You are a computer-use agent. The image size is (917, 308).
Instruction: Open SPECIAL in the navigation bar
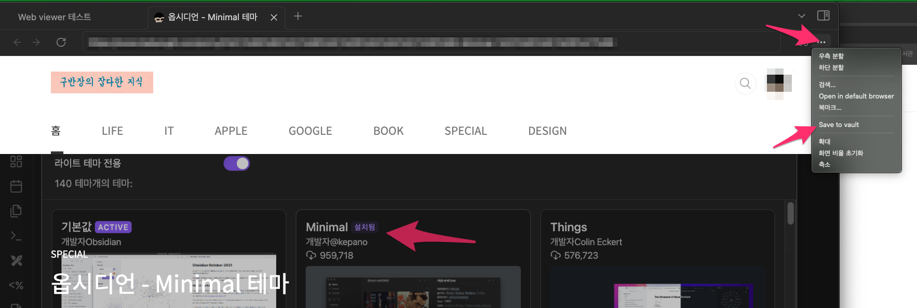point(466,131)
